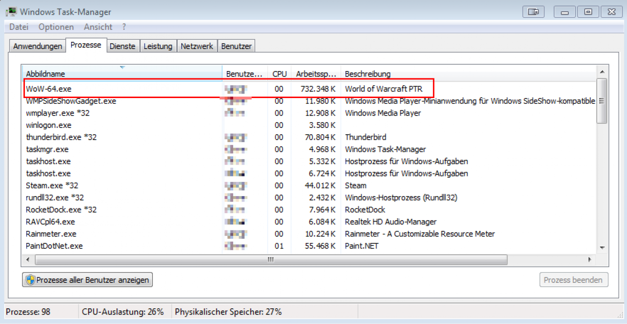
Task: Click the Thunderbird description cell
Action: (x=365, y=137)
